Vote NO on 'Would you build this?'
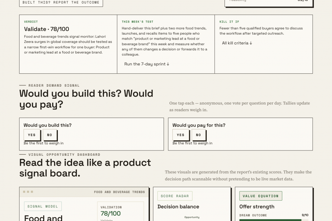The image size is (332, 221). click(50, 135)
